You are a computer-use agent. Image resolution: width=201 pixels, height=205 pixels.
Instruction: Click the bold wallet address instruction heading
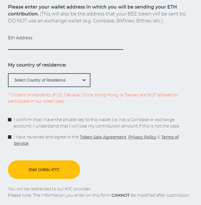92,10
